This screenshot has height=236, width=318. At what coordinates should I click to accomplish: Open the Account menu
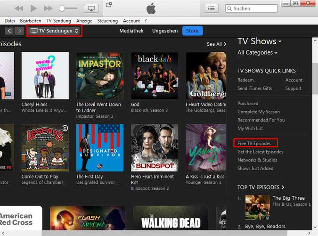pyautogui.click(x=131, y=21)
